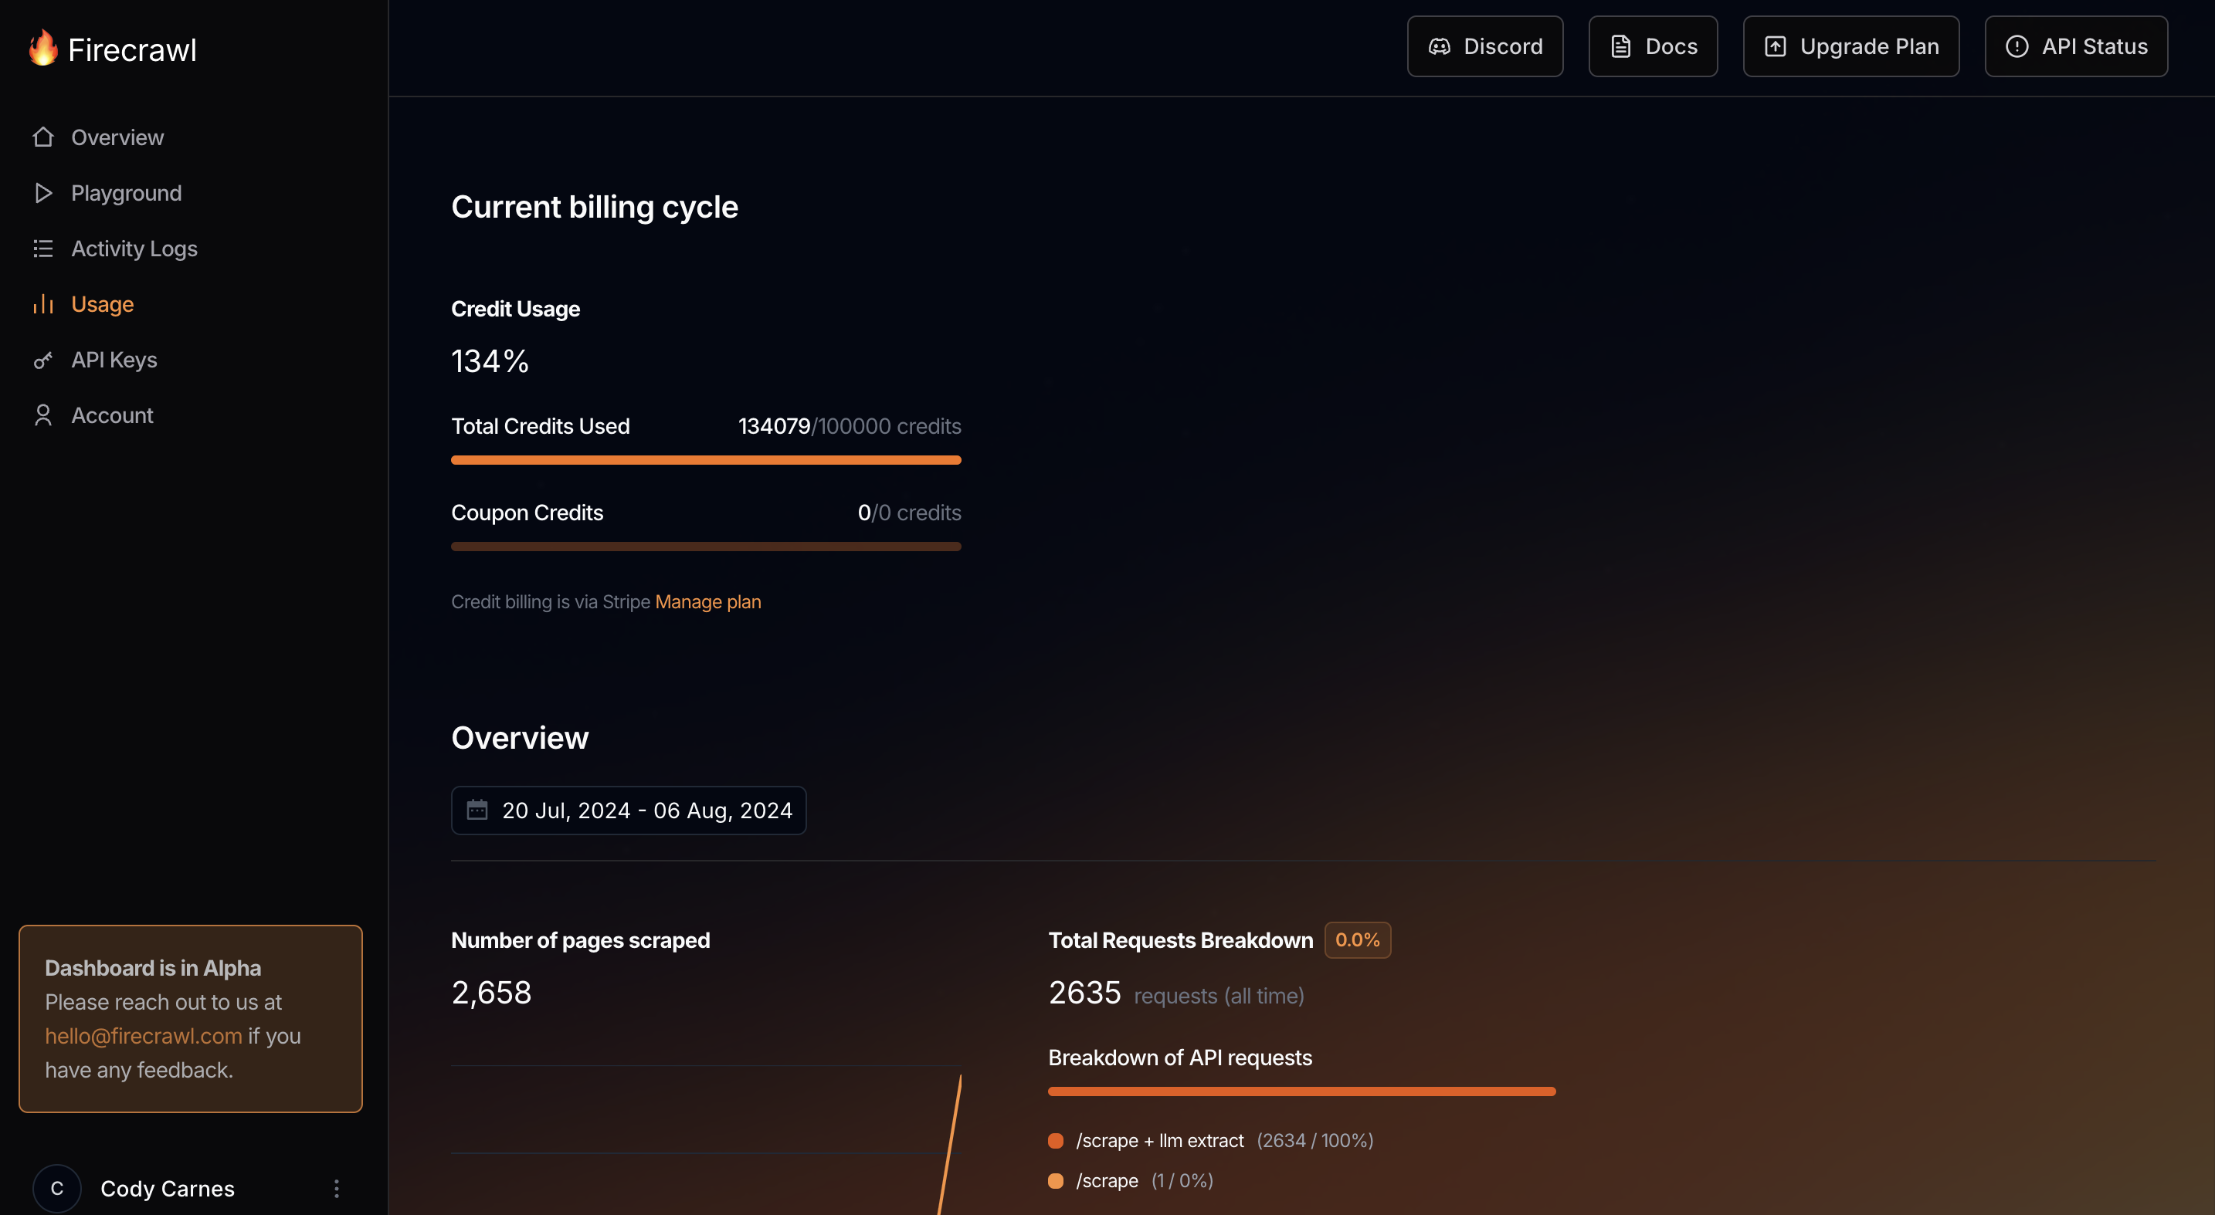Open the API Keys section
Image resolution: width=2215 pixels, height=1215 pixels.
114,360
